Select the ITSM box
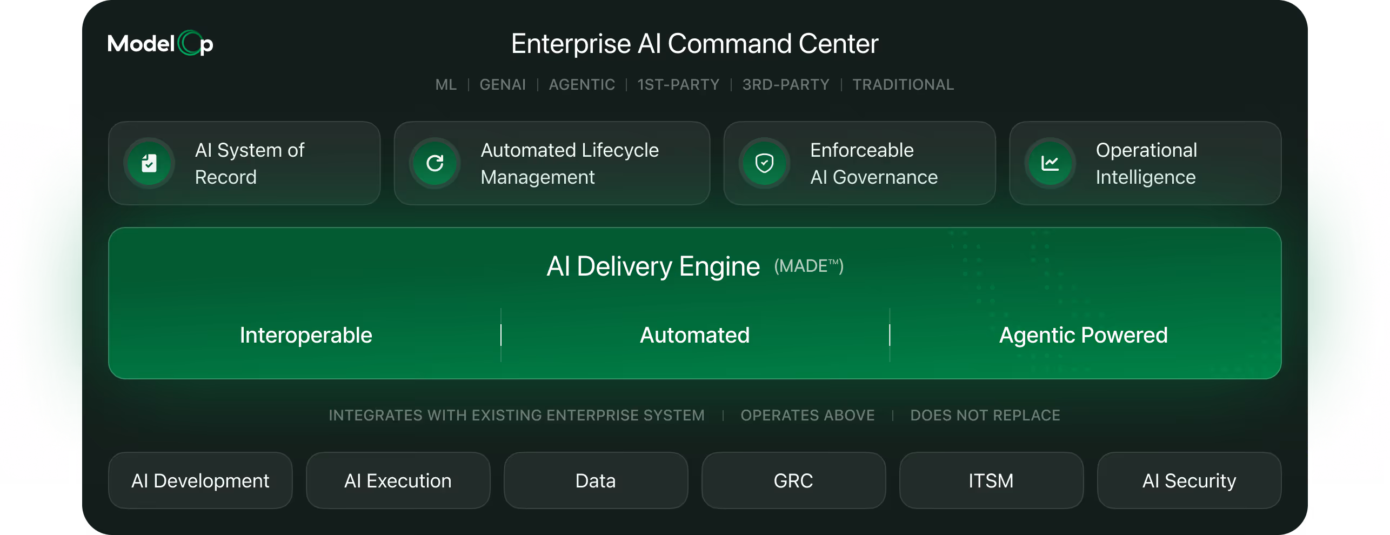Viewport: 1390px width, 535px height. (x=992, y=480)
